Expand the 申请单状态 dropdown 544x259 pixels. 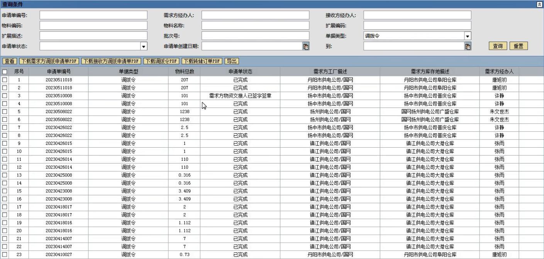144,46
